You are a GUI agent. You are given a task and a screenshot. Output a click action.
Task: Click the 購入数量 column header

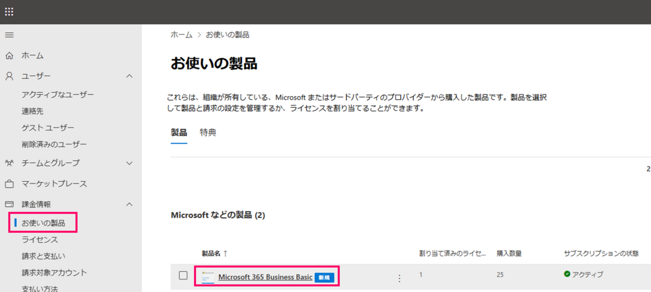coord(509,253)
